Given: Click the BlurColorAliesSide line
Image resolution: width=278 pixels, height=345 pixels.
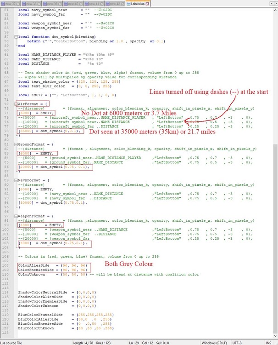Looking at the screenshot, I should pyautogui.click(x=65, y=319).
